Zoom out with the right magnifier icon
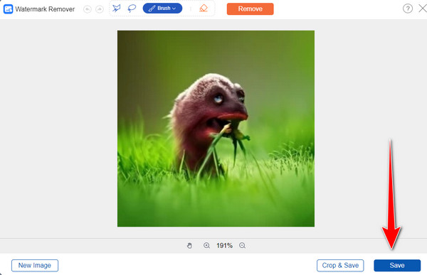The height and width of the screenshot is (275, 427). pyautogui.click(x=242, y=246)
